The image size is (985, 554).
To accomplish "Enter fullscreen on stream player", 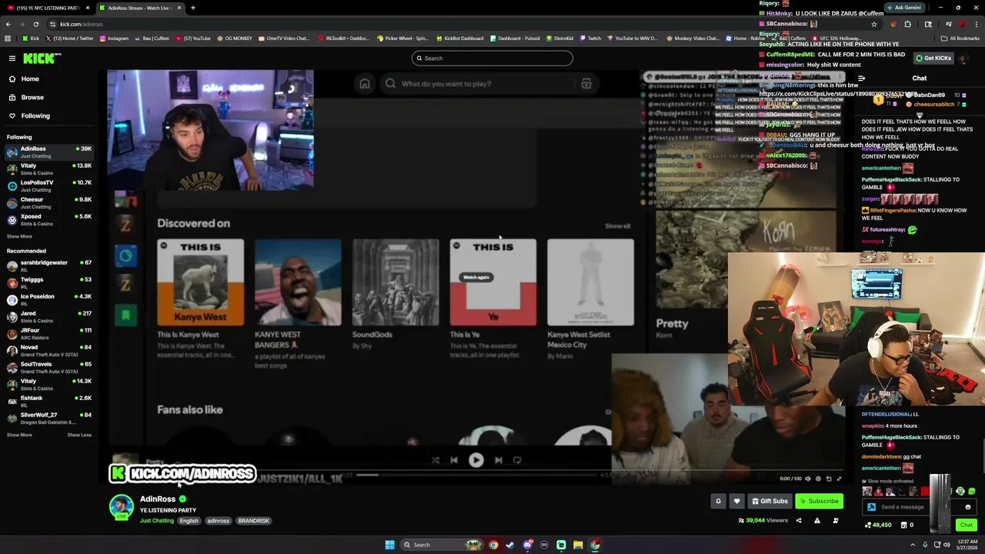I will tap(839, 479).
